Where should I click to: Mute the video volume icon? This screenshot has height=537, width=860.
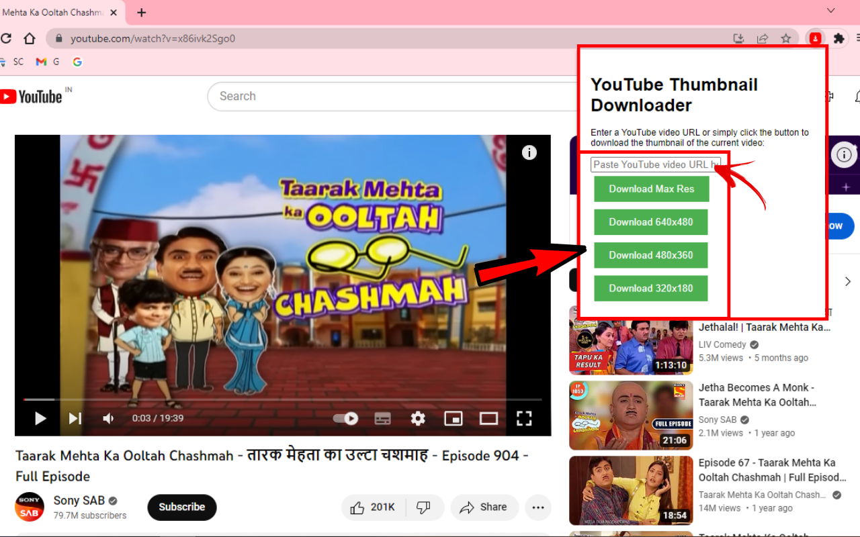108,418
